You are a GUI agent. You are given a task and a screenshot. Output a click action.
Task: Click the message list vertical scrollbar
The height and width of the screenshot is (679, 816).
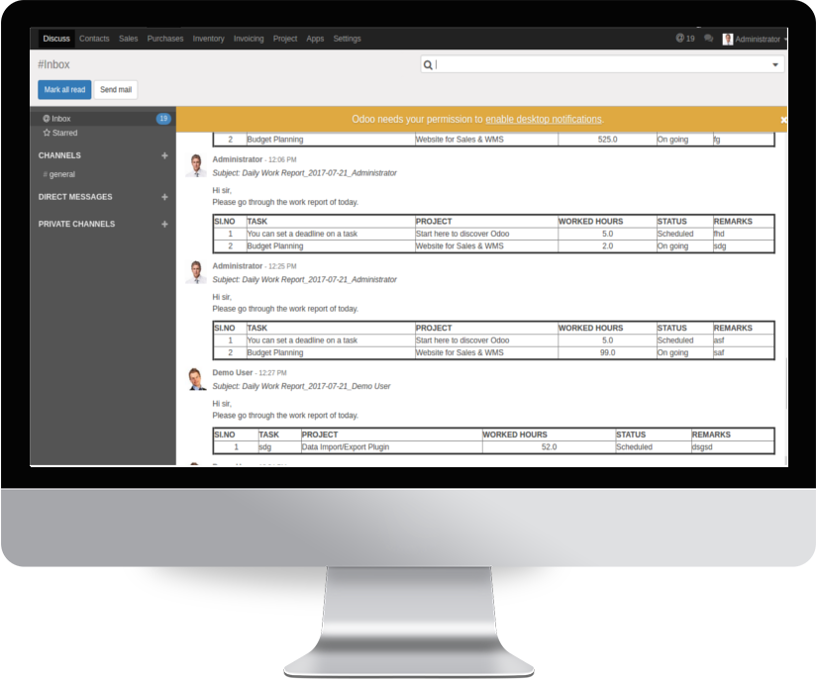(x=786, y=382)
